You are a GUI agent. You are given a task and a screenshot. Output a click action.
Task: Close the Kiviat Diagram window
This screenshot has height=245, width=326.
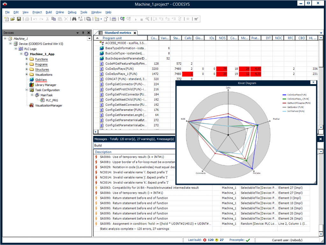pos(313,82)
